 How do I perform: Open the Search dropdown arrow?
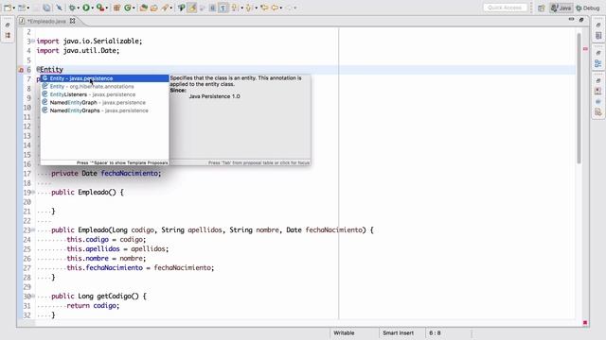click(170, 8)
